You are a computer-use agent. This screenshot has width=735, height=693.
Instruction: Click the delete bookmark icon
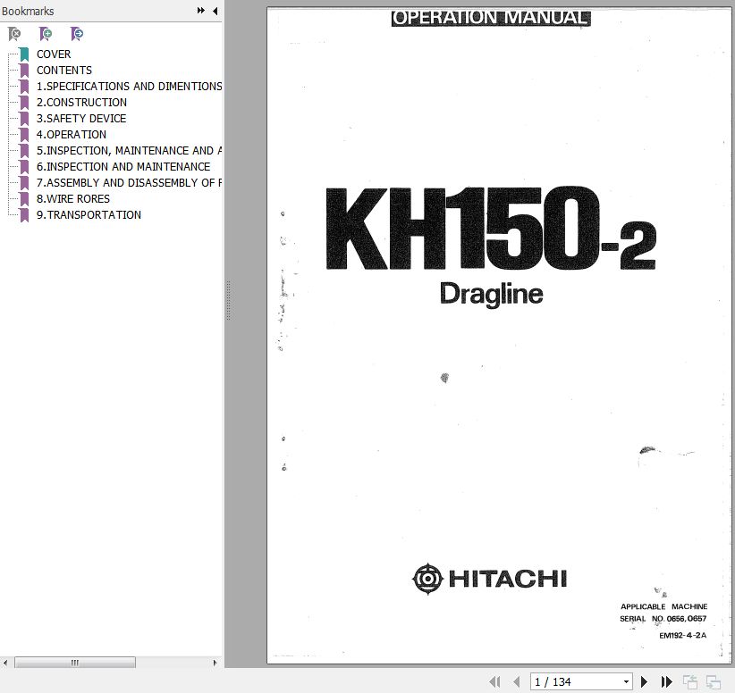point(14,34)
